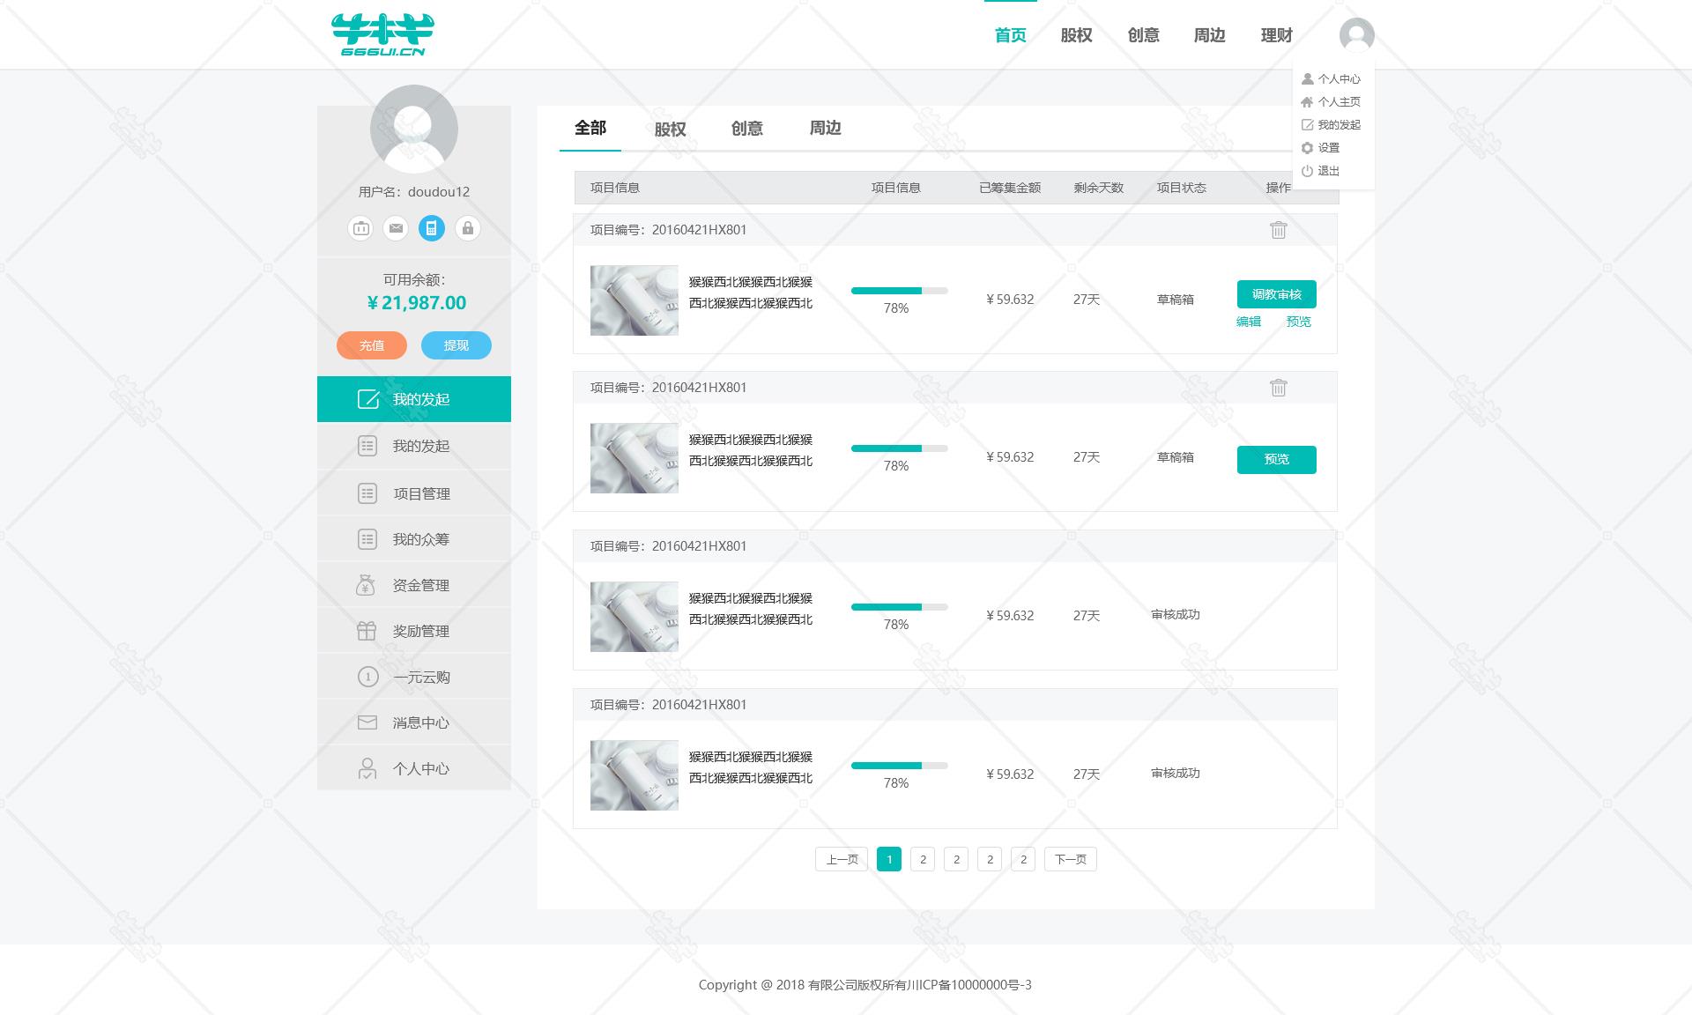Go to next page with 下一页
1692x1015 pixels.
point(1071,859)
